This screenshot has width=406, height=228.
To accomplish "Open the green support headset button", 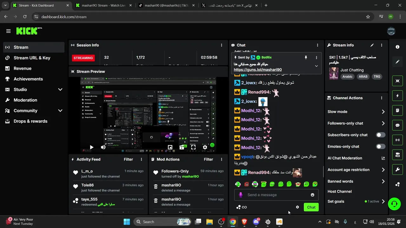I will [394, 204].
